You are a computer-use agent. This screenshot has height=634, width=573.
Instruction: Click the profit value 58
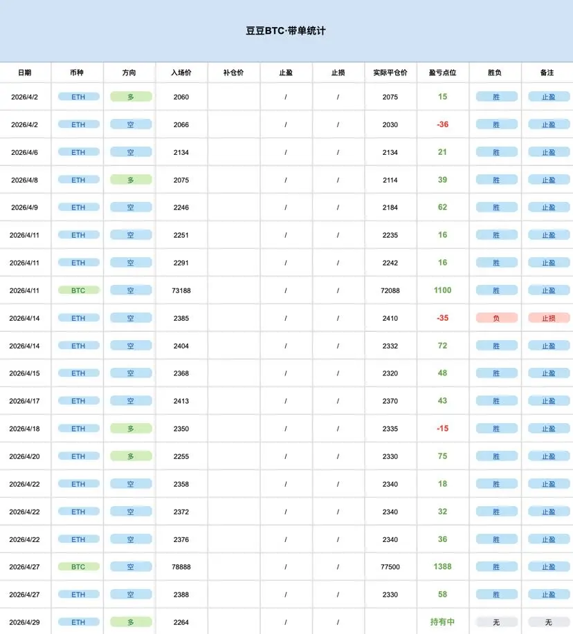pyautogui.click(x=443, y=595)
